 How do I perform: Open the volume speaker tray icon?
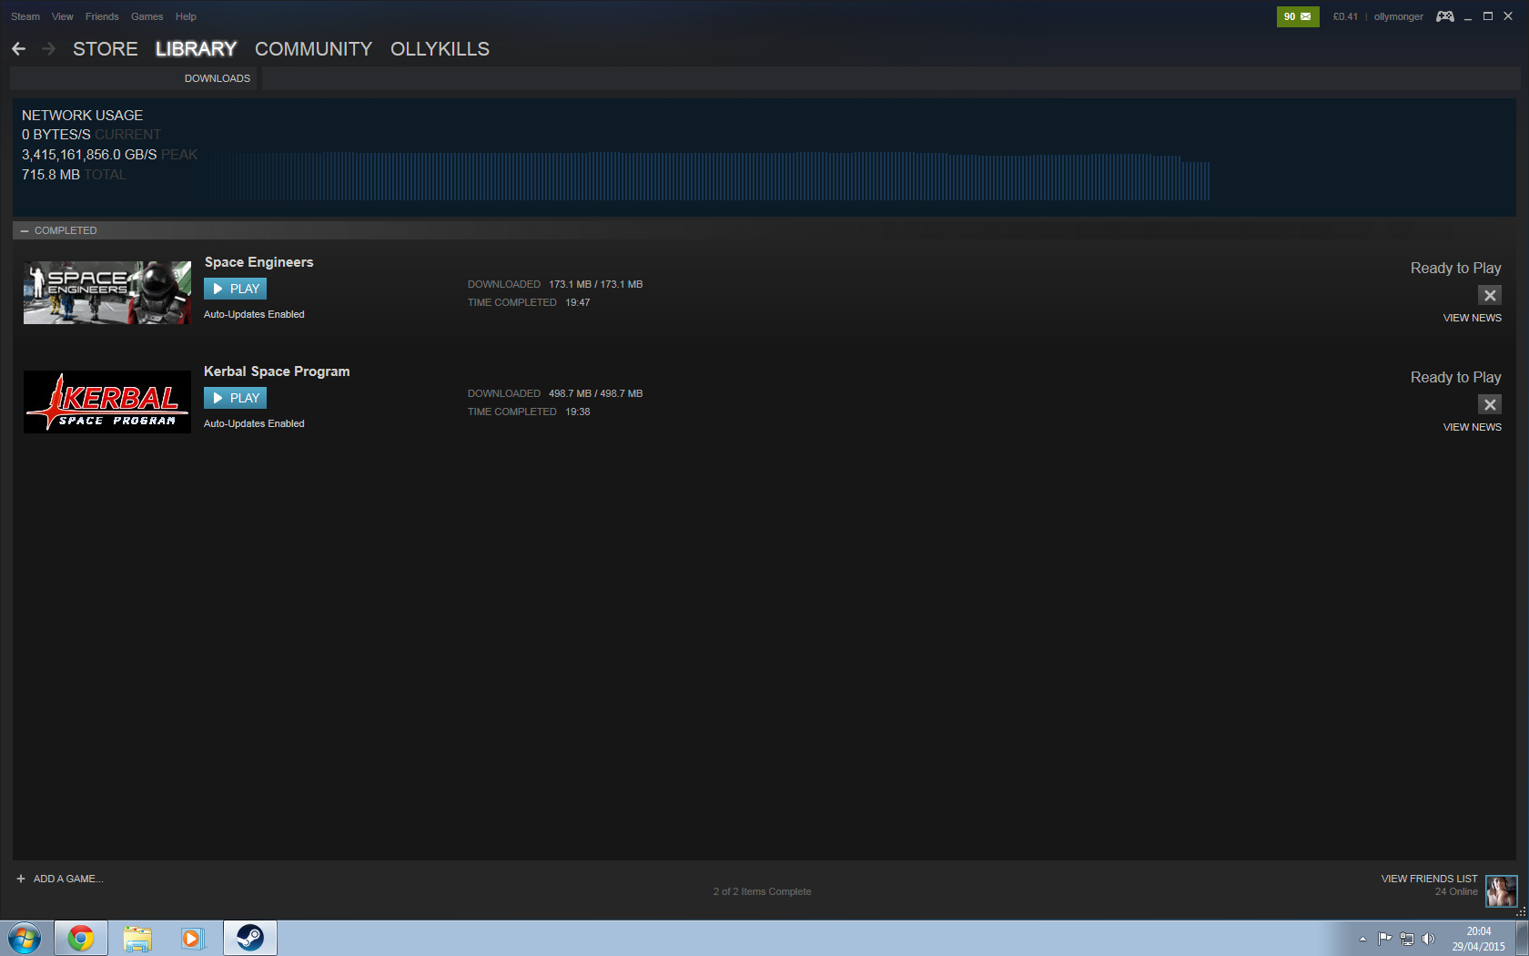[x=1428, y=939]
